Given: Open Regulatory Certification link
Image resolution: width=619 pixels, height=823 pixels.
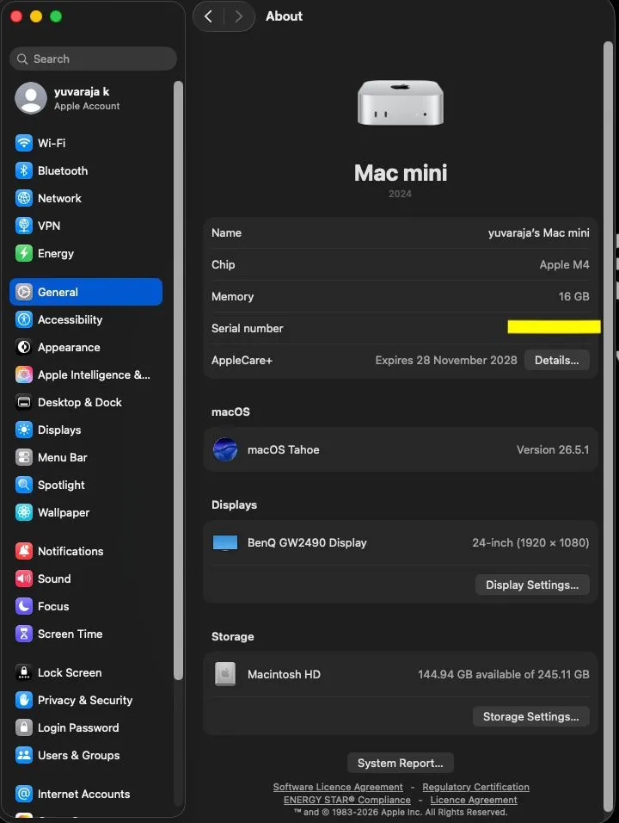Looking at the screenshot, I should pos(476,787).
